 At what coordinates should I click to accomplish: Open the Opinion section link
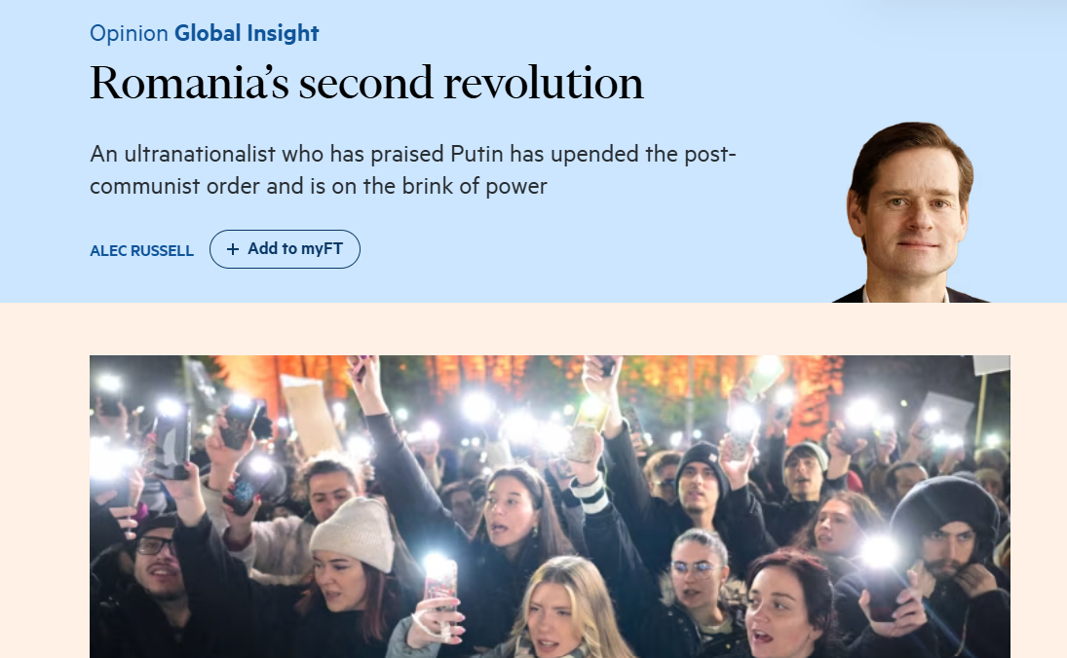(129, 33)
